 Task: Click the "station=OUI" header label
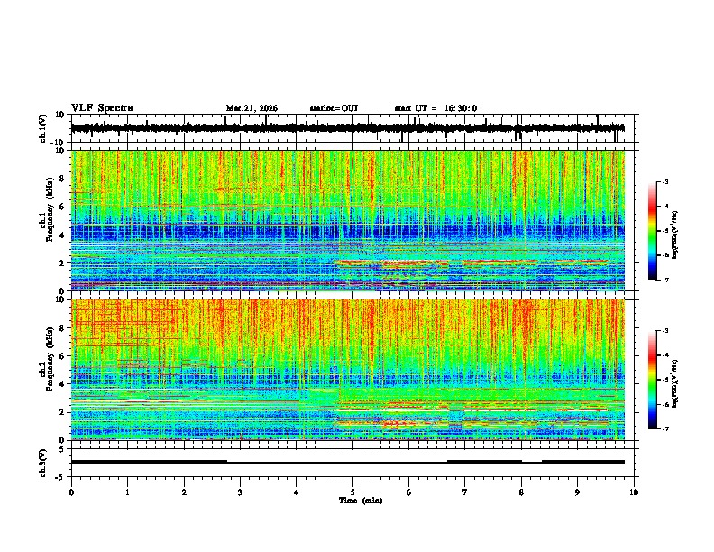tap(334, 108)
